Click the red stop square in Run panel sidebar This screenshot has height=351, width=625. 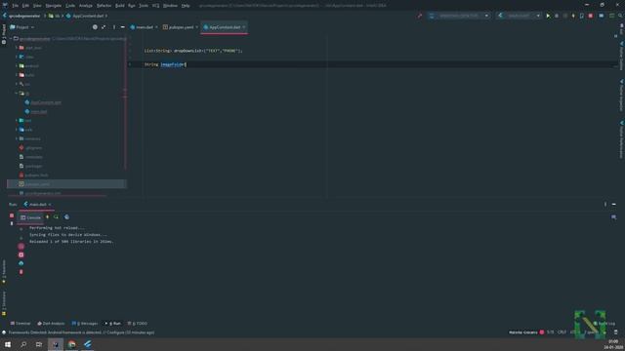click(x=12, y=215)
